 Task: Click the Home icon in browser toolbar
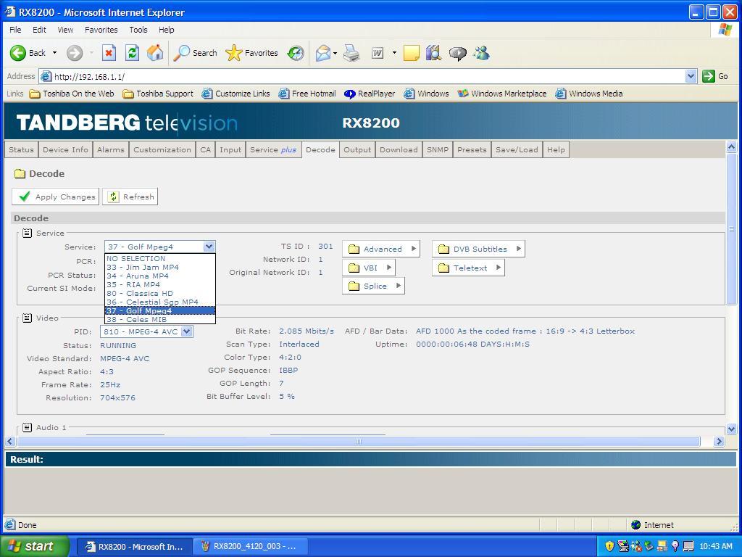pos(154,53)
